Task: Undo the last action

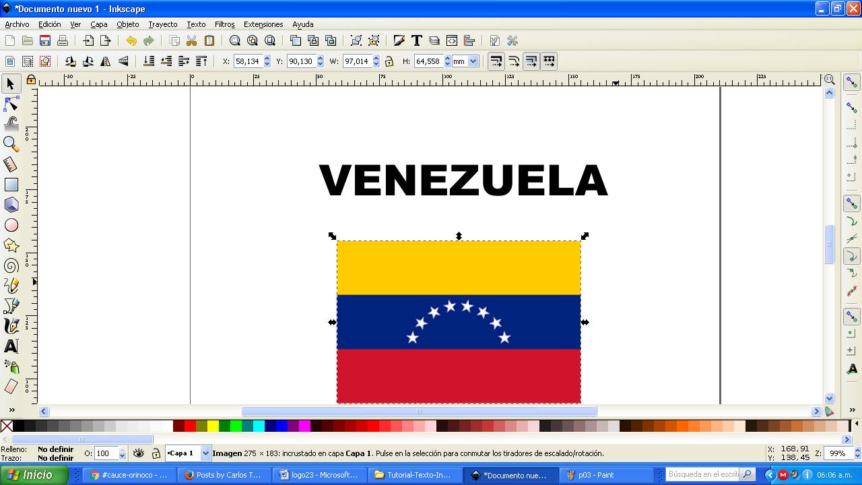Action: coord(131,41)
